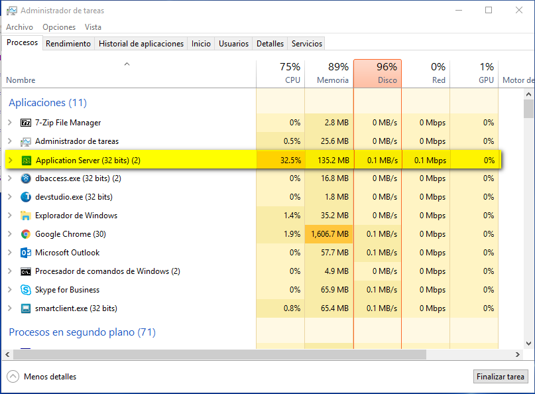Open the Archivo menu
535x394 pixels.
(x=19, y=27)
